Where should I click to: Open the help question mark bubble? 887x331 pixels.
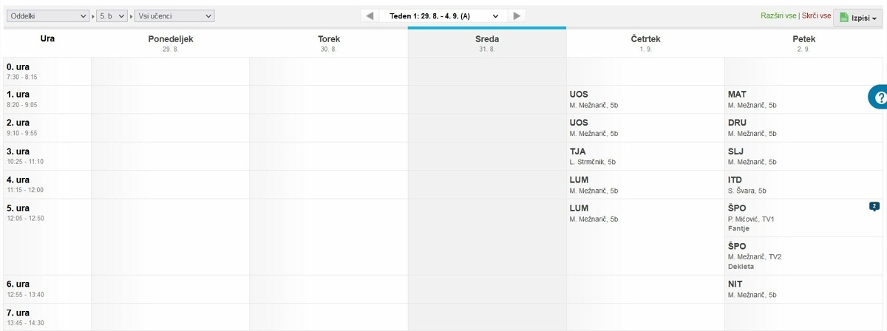click(x=878, y=97)
